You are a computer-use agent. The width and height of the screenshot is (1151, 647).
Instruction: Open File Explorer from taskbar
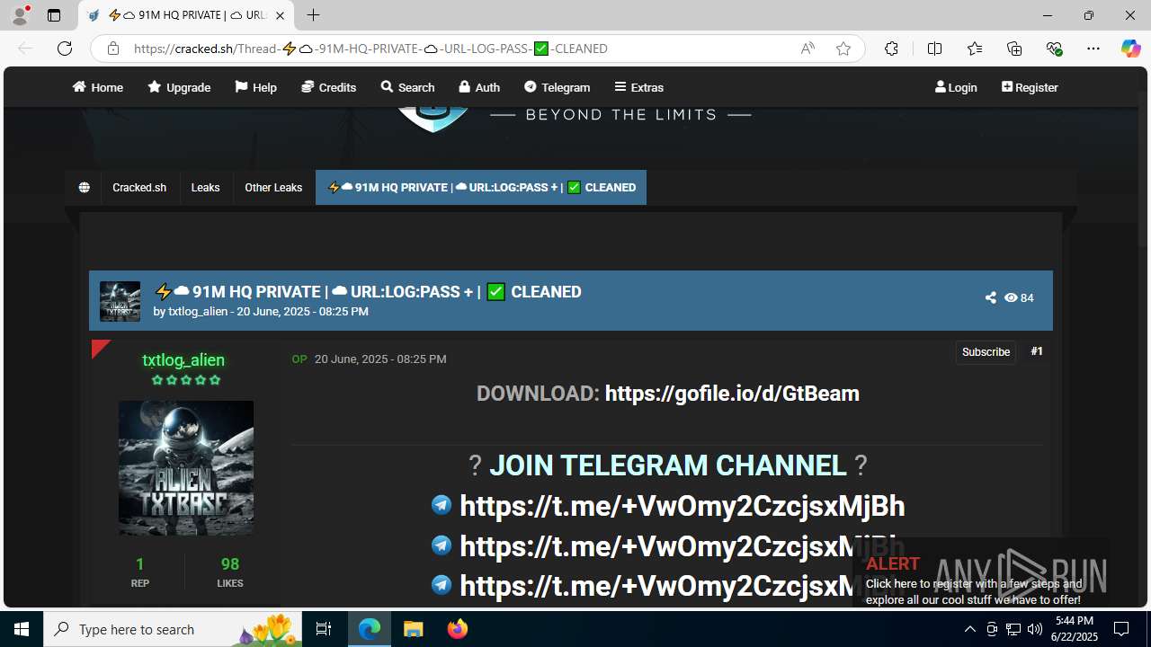(x=413, y=629)
